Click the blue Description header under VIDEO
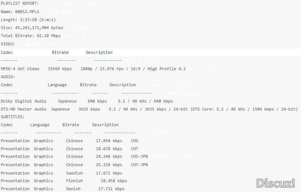 (x=99, y=52)
